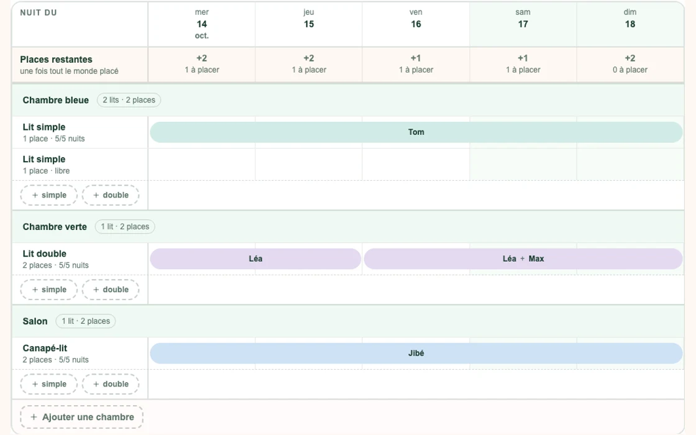Click the '2 lits · 2 places' badge
The image size is (696, 435).
pos(129,100)
